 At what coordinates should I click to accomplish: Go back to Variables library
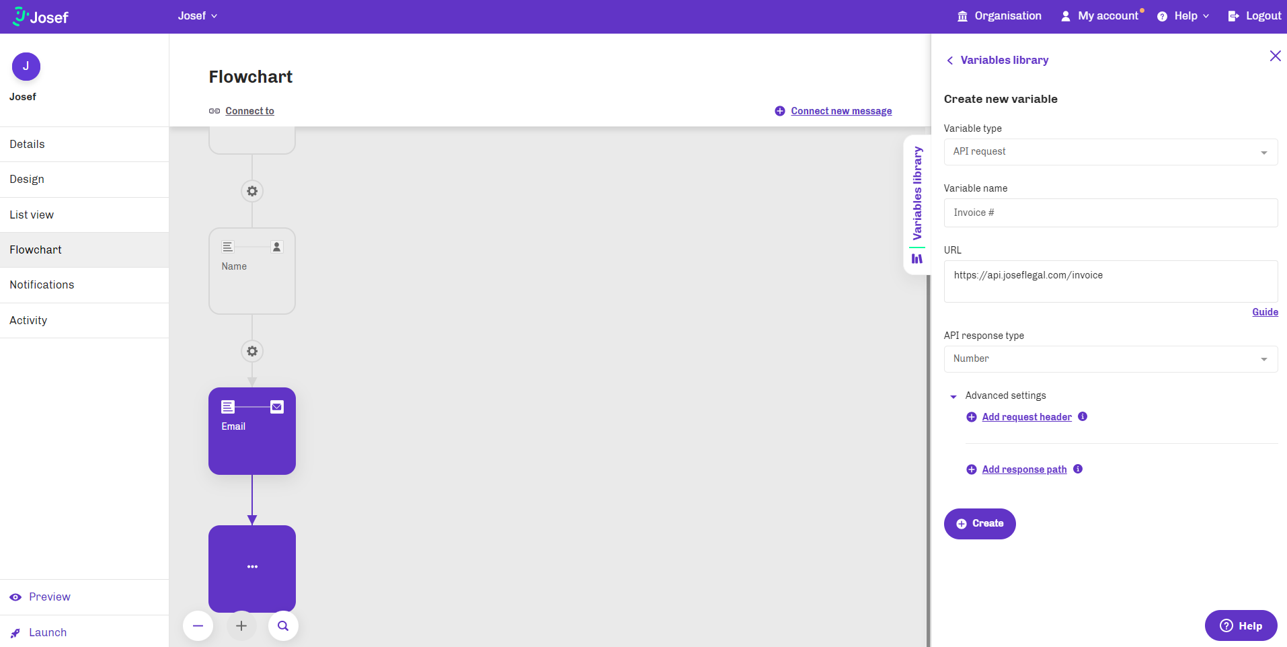(1004, 61)
